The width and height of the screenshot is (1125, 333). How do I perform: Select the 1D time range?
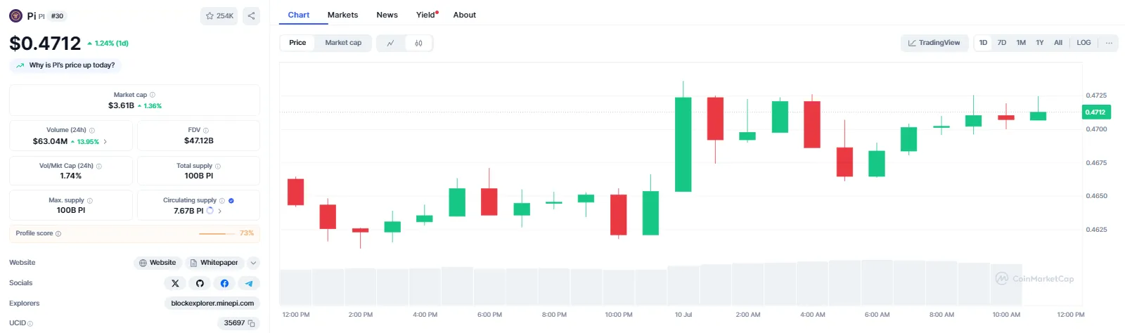click(983, 43)
